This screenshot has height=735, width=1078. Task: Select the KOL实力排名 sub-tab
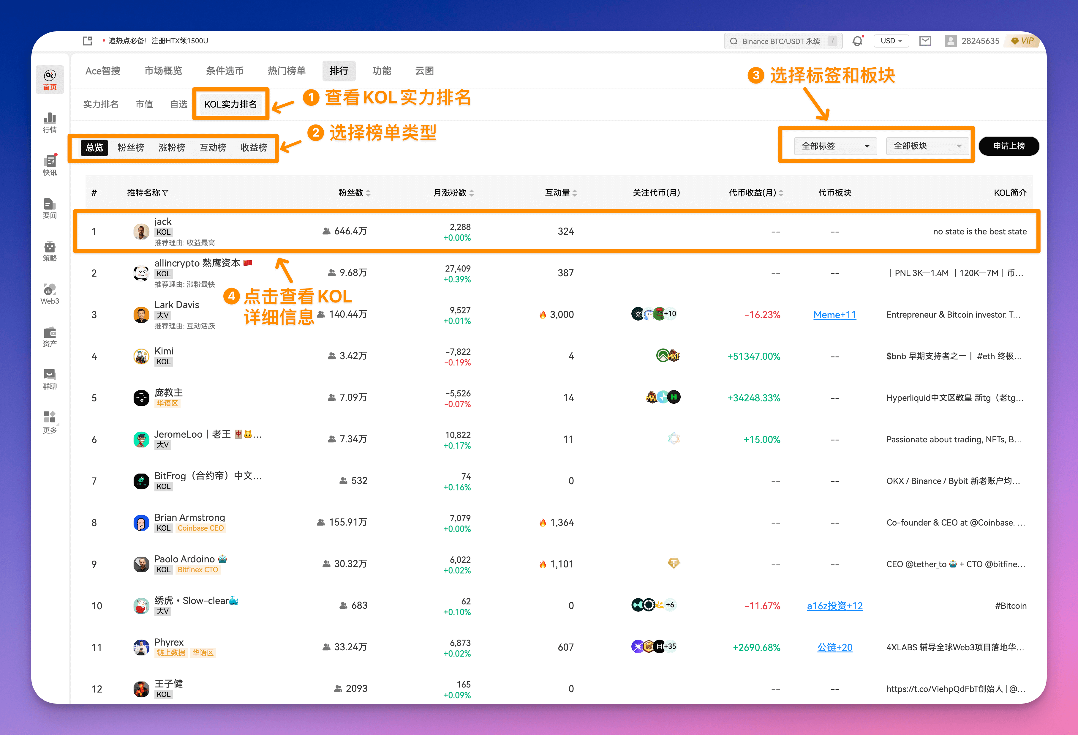pos(230,104)
